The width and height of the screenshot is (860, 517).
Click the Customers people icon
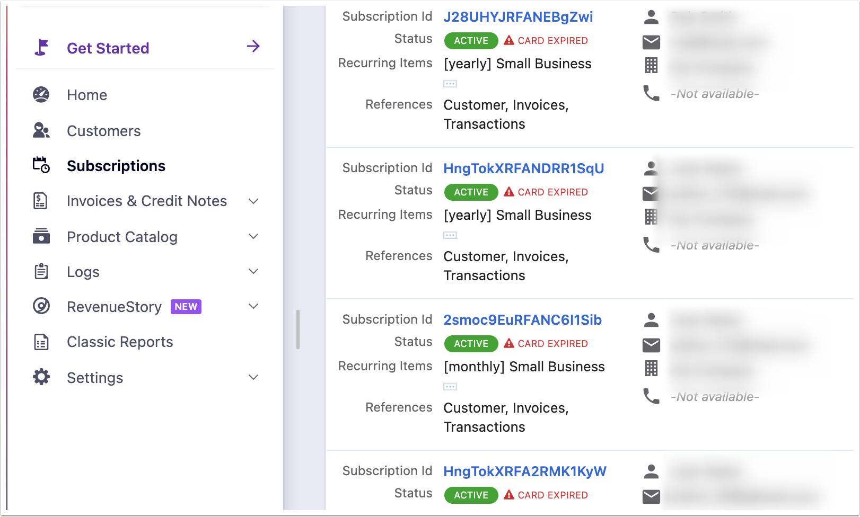tap(41, 131)
